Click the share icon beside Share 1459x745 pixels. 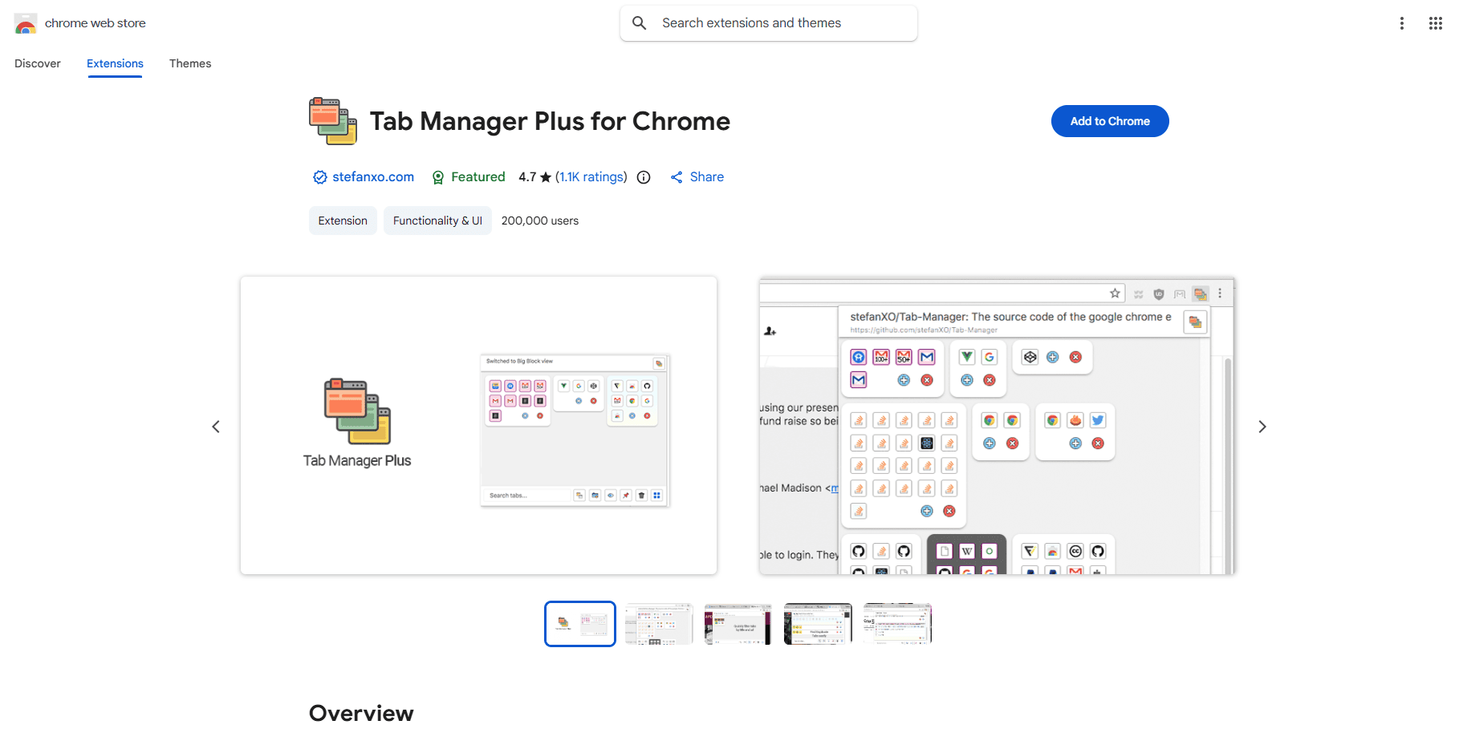point(677,177)
